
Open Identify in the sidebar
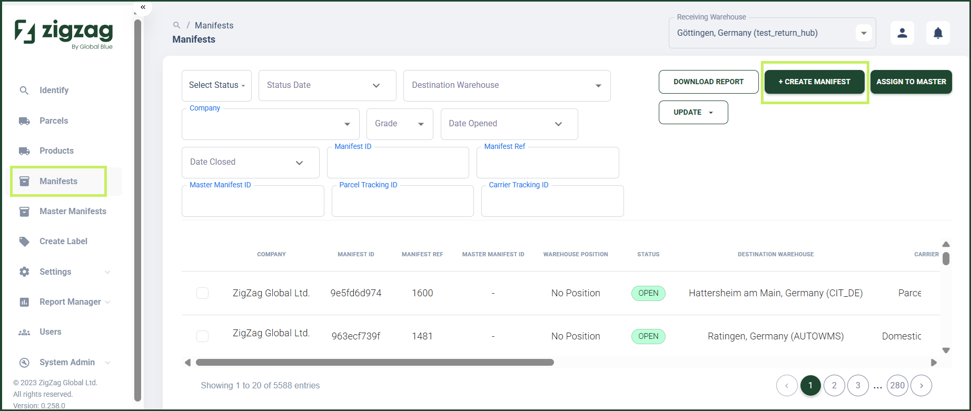pyautogui.click(x=54, y=91)
